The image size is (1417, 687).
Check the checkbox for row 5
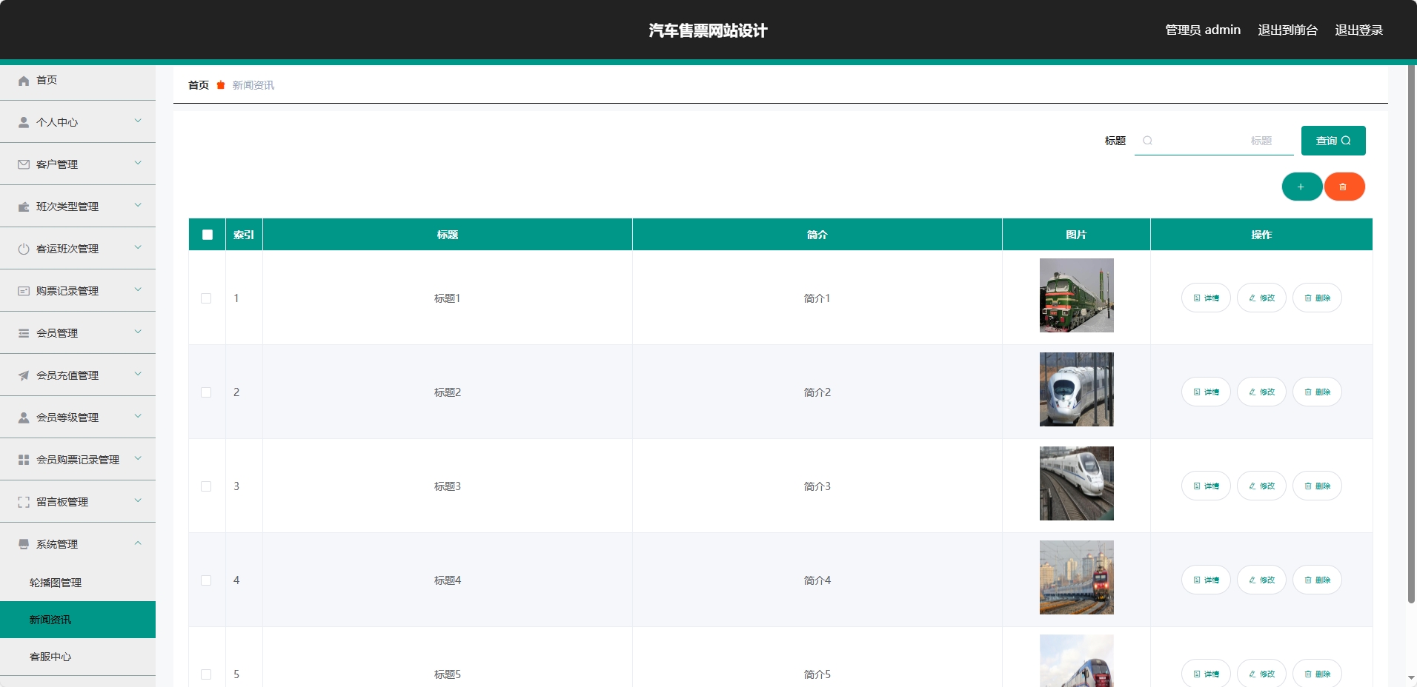coord(206,674)
